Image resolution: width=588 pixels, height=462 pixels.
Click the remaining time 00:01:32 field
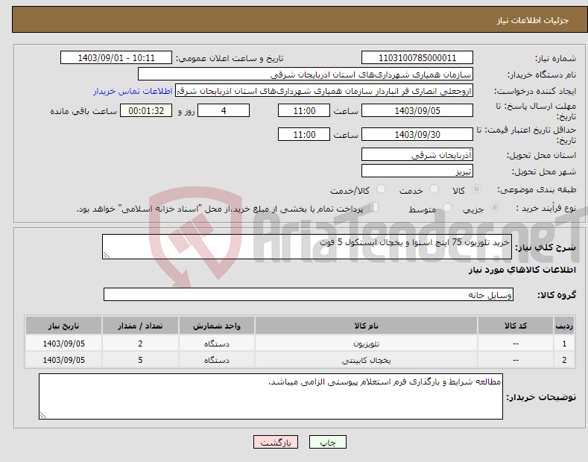click(146, 110)
